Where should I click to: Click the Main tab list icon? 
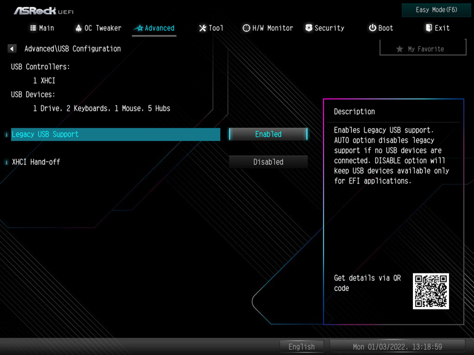[x=33, y=28]
